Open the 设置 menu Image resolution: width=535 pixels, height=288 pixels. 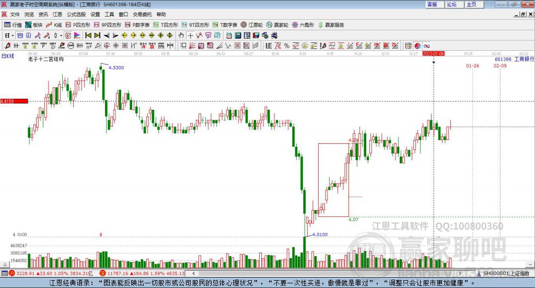[95, 14]
